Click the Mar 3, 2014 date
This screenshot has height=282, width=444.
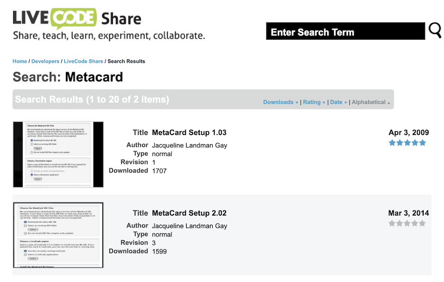point(408,213)
